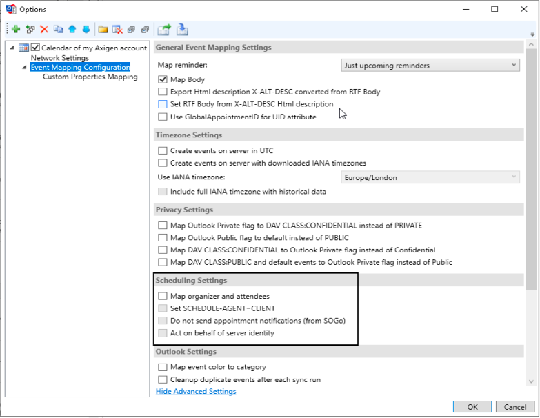540x418 pixels.
Task: Check Map DAV CLASS:PUBLIC to Outlook Private flag
Action: click(163, 262)
